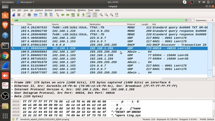Screen dimensions: 215x121
Task: Open the File menu
Action: coord(14,10)
